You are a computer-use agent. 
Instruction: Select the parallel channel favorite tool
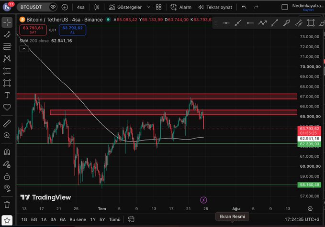click(299, 23)
